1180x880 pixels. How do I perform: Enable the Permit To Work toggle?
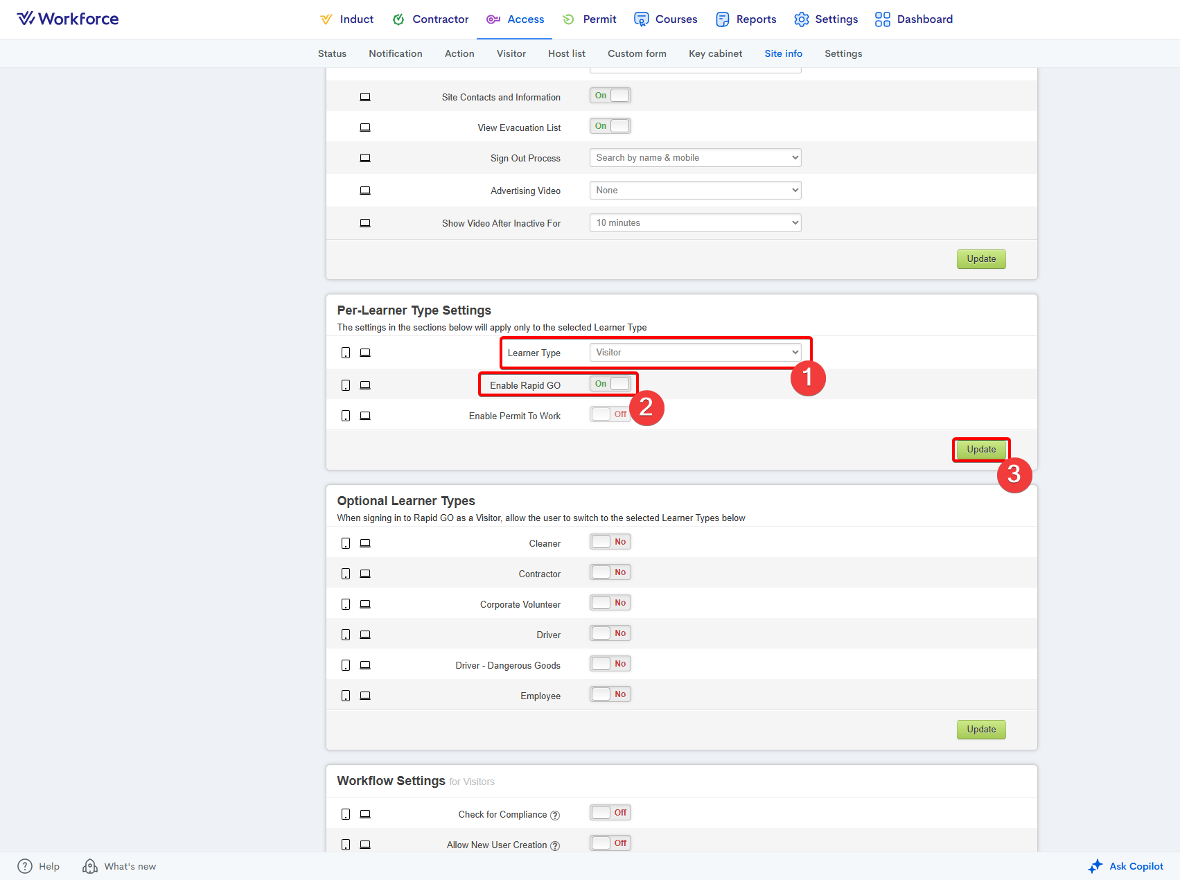coord(610,414)
